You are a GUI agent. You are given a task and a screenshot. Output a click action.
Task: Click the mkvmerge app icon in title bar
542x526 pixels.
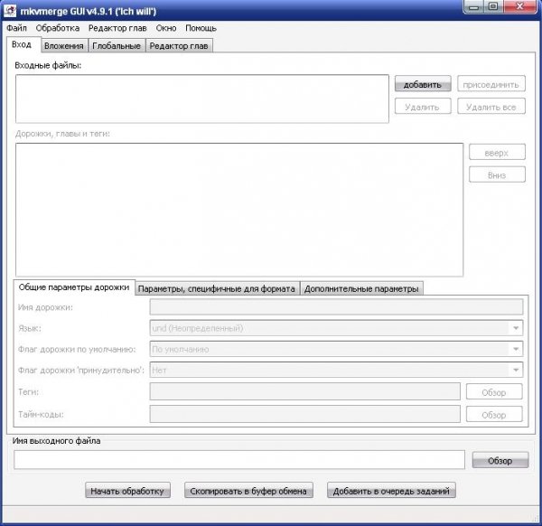(10, 11)
